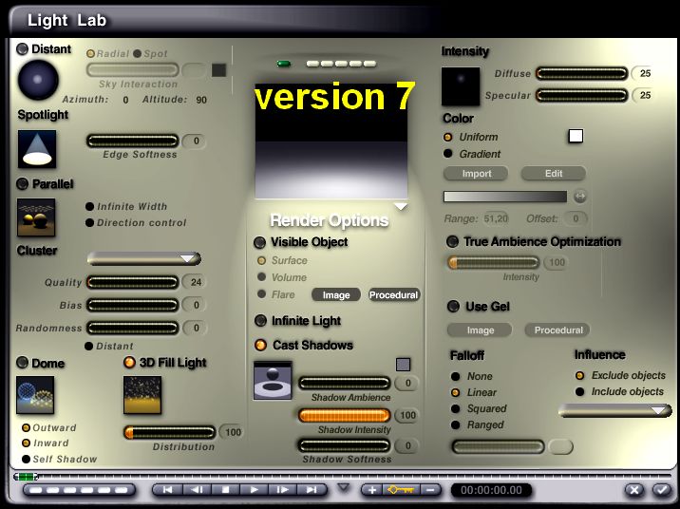
Task: Open the Cluster dropdown
Action: [144, 259]
